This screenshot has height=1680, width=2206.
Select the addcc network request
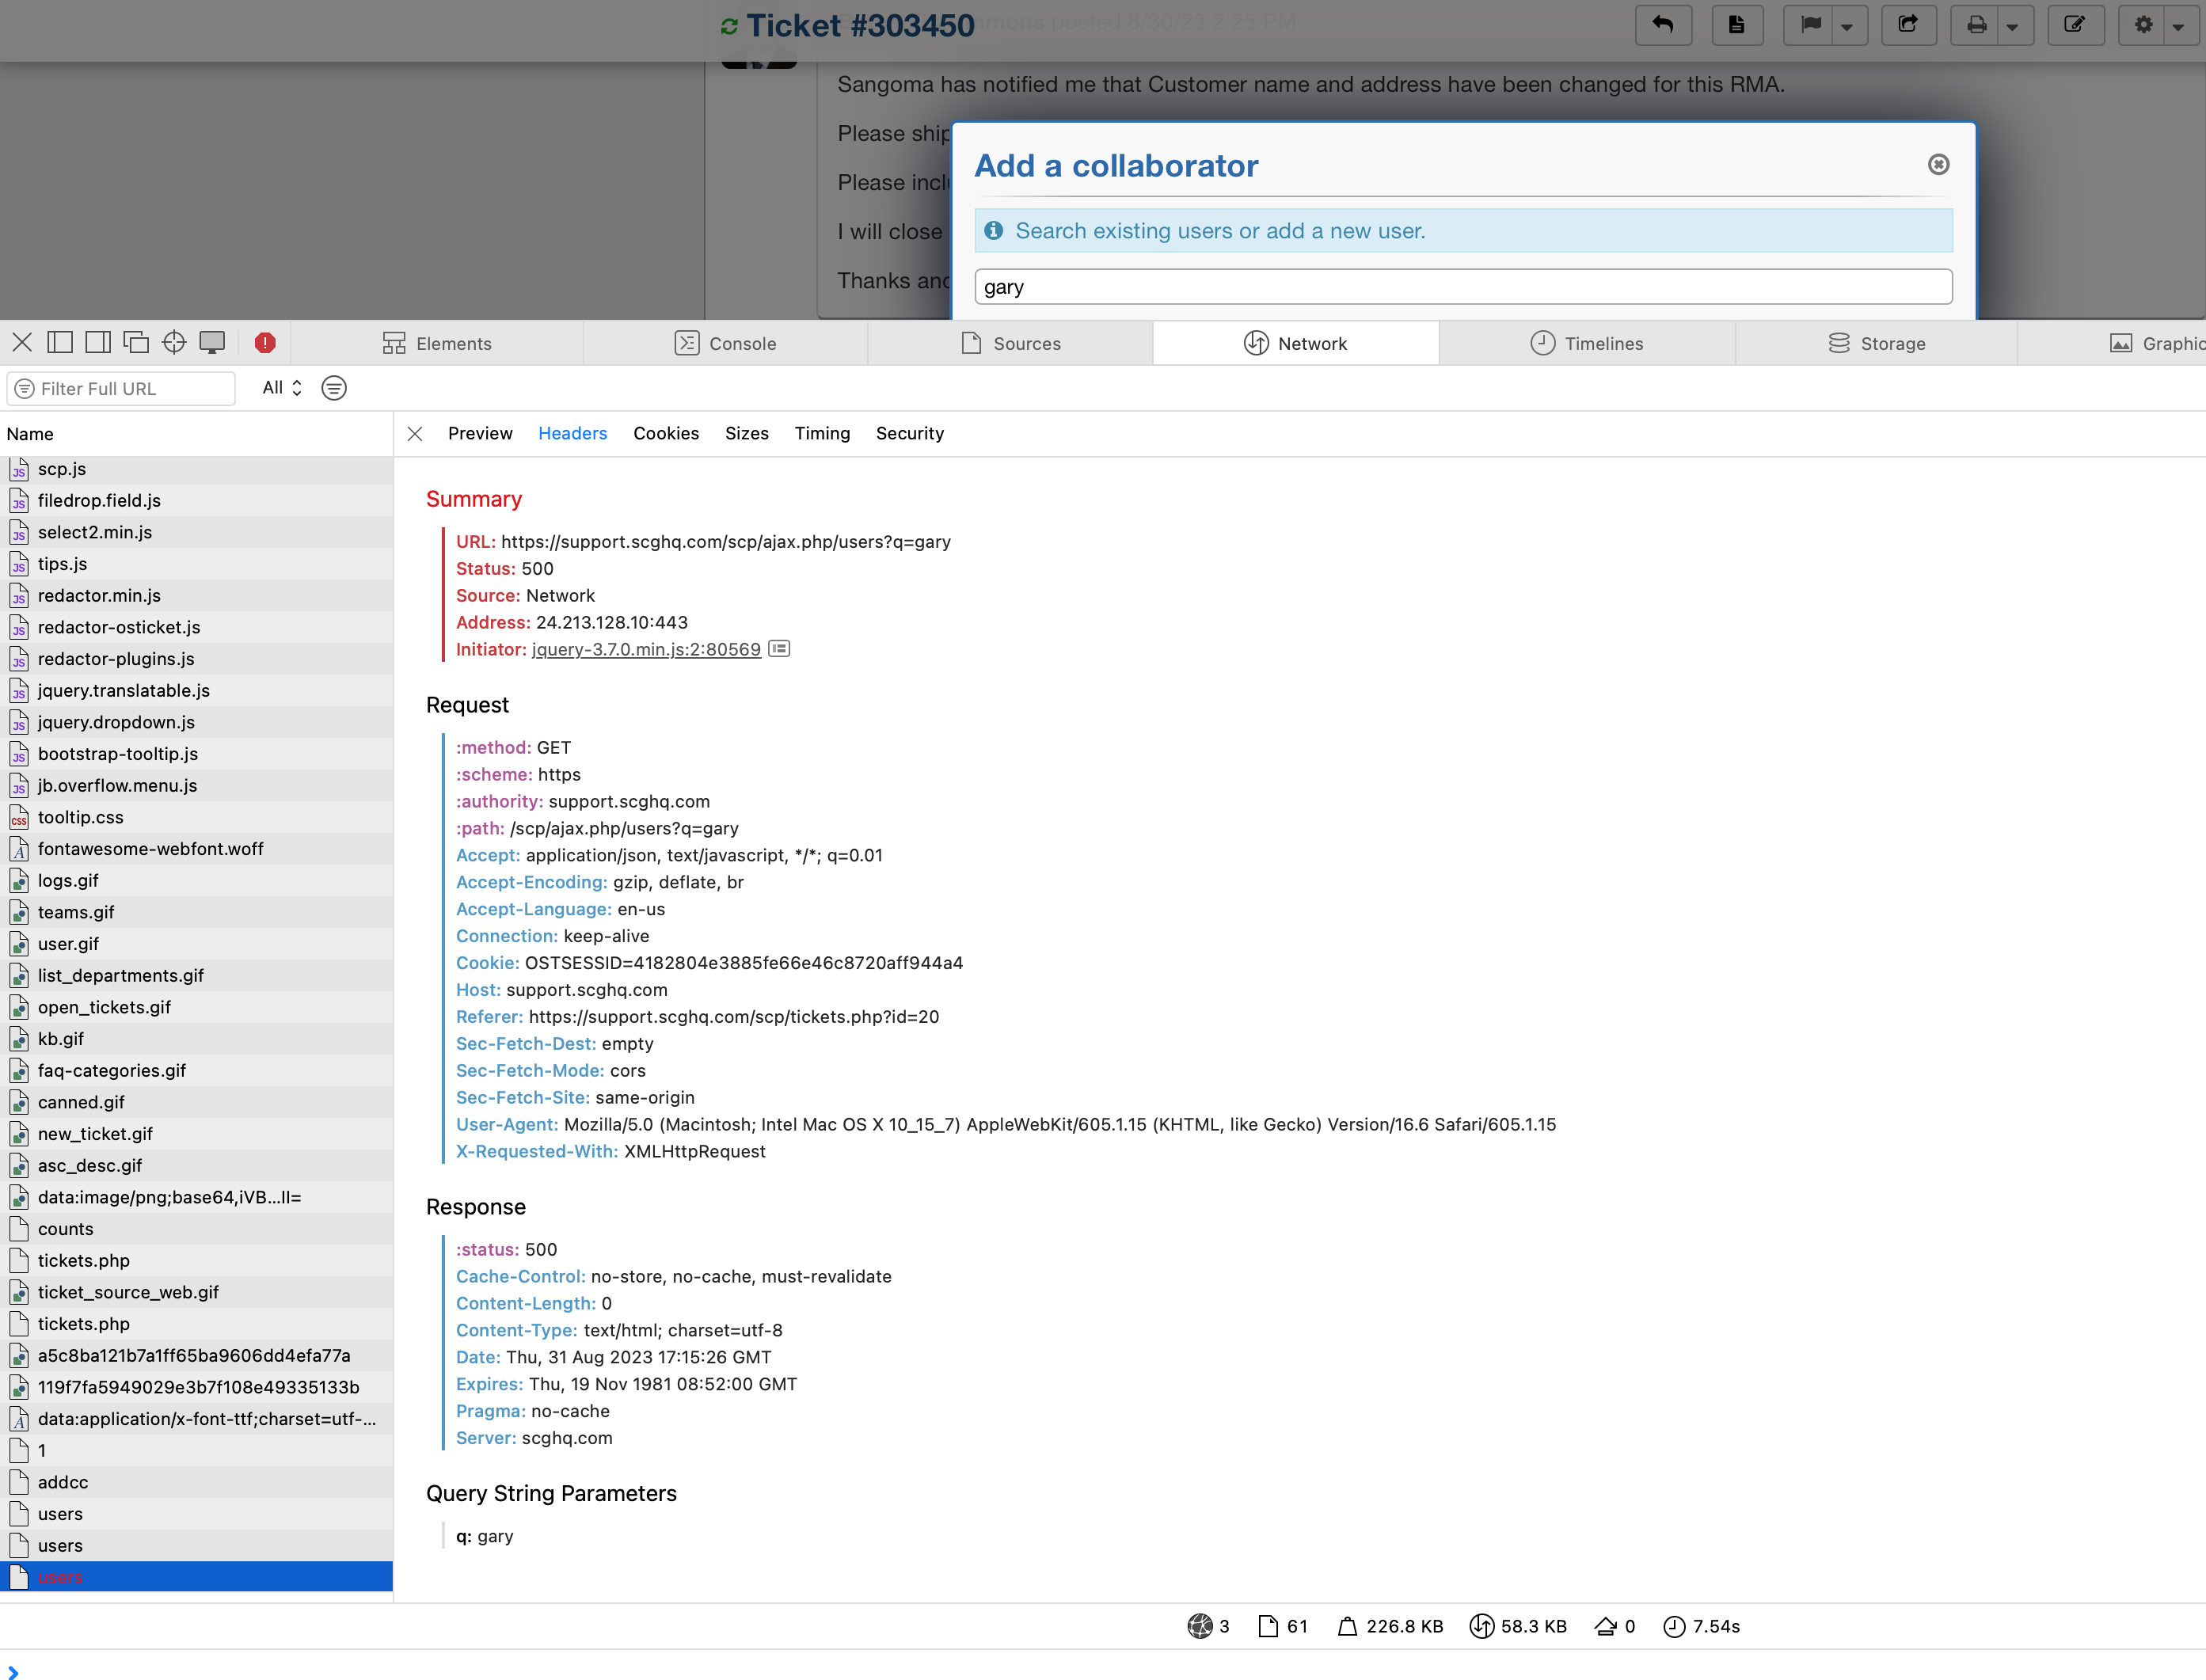(62, 1482)
